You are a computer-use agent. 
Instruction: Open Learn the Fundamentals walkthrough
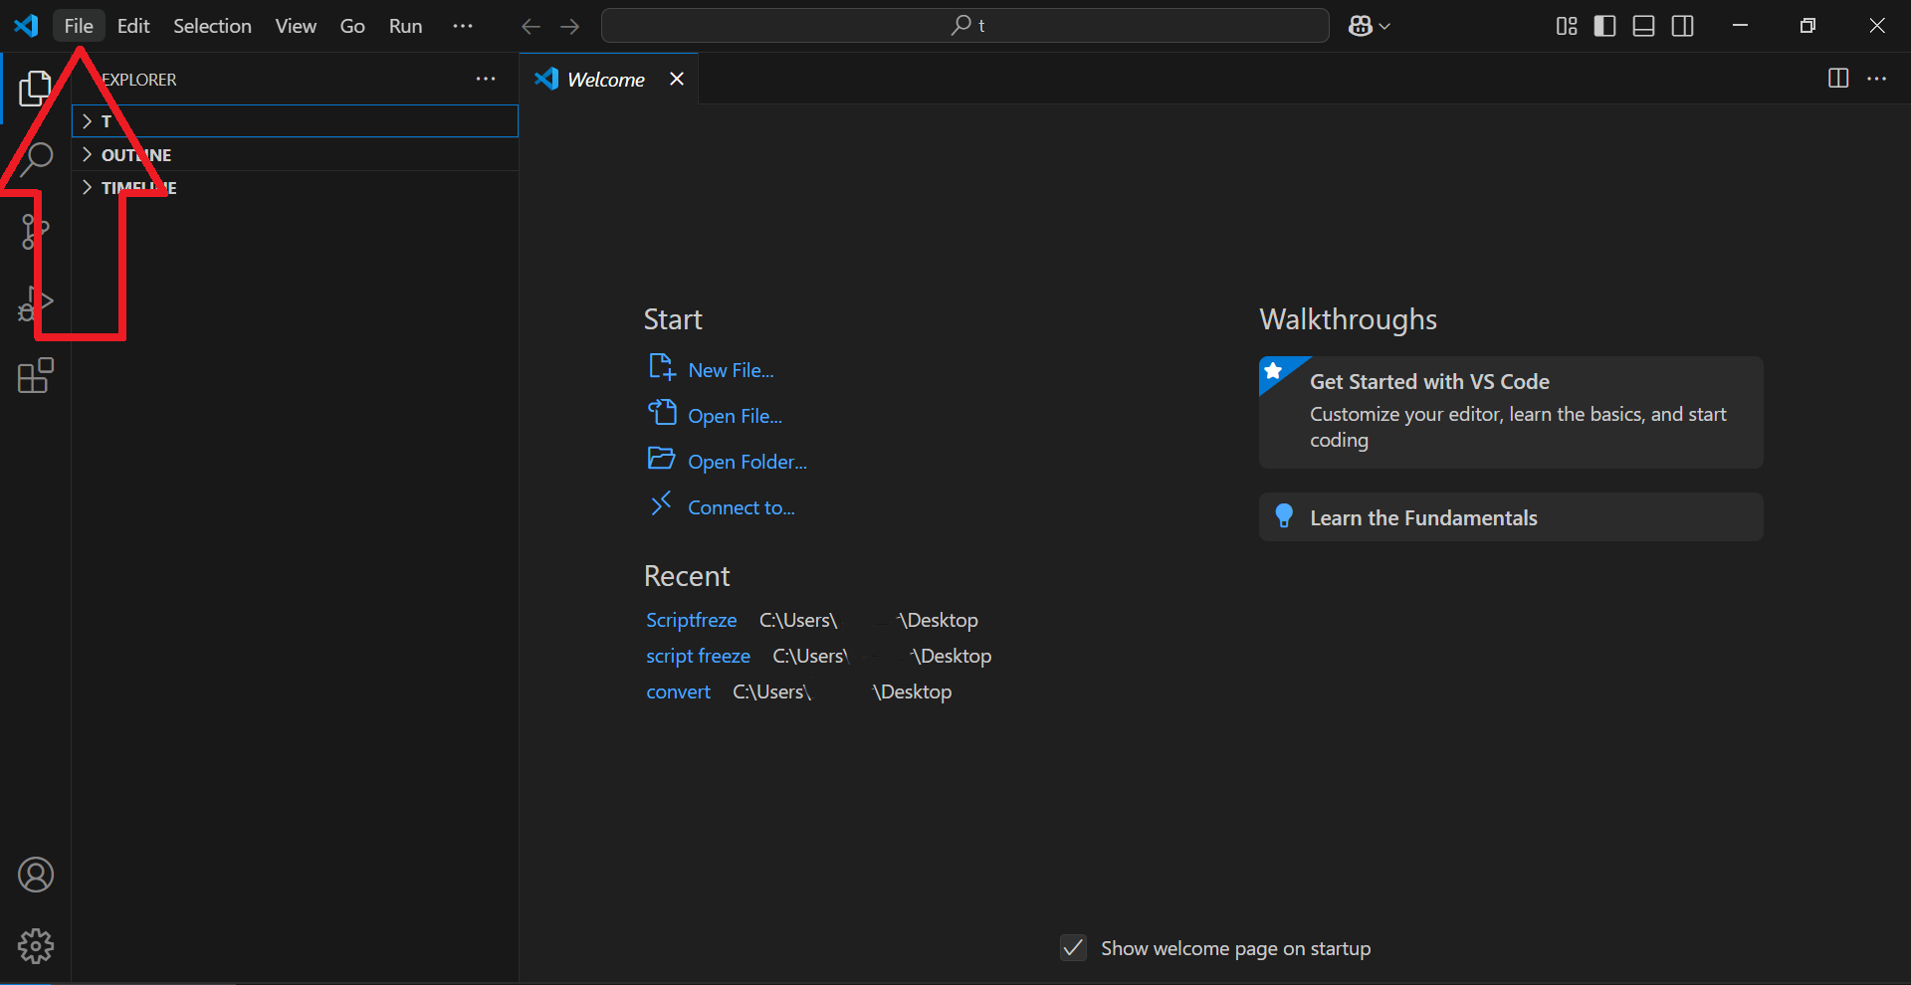[x=1511, y=517]
